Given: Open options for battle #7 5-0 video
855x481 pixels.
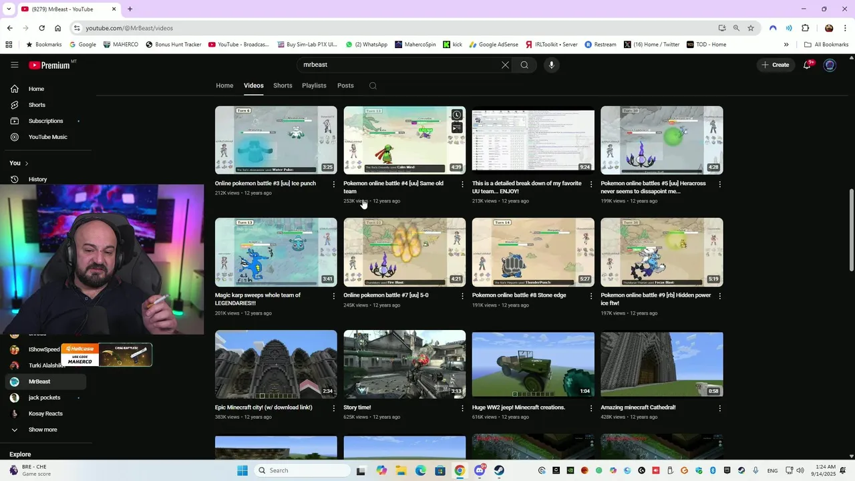Looking at the screenshot, I should pos(462,296).
